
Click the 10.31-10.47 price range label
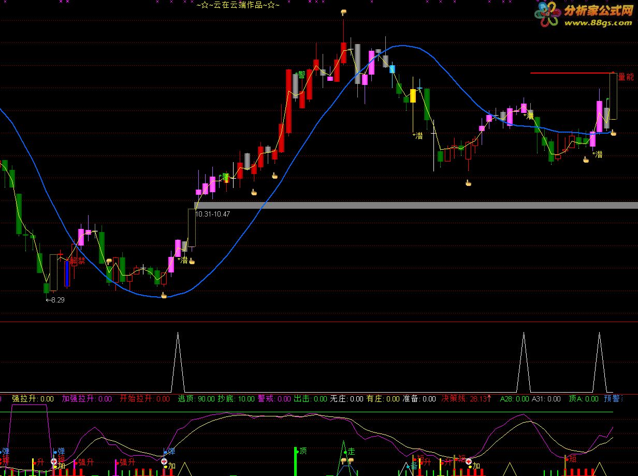(213, 214)
